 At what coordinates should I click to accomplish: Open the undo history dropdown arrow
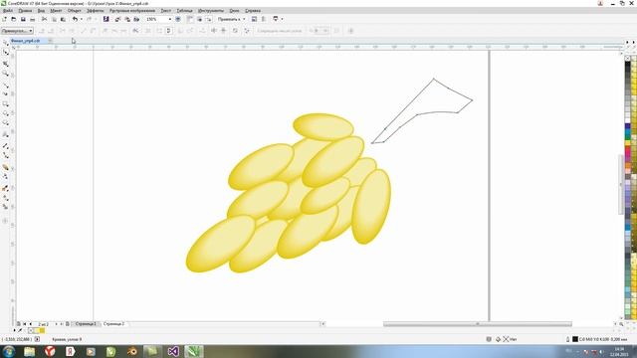(82, 19)
